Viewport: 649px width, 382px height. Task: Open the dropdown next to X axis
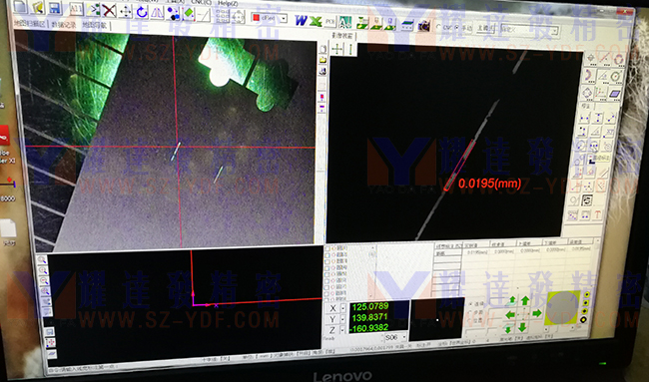342,308
